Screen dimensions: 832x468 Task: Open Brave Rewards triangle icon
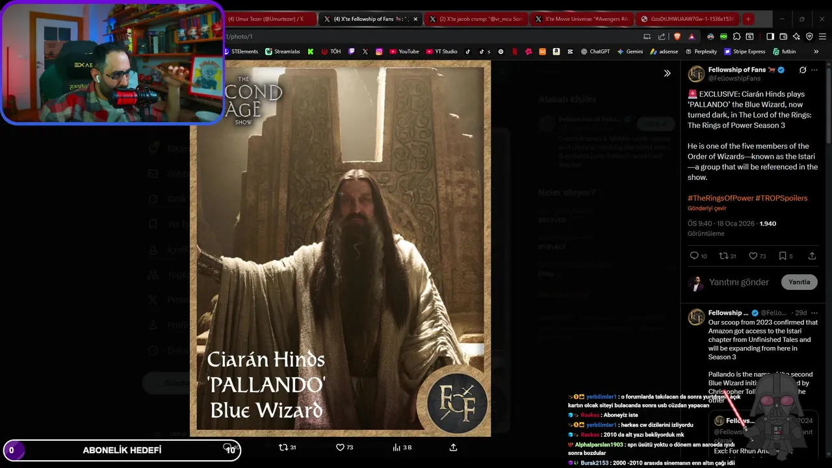692,36
